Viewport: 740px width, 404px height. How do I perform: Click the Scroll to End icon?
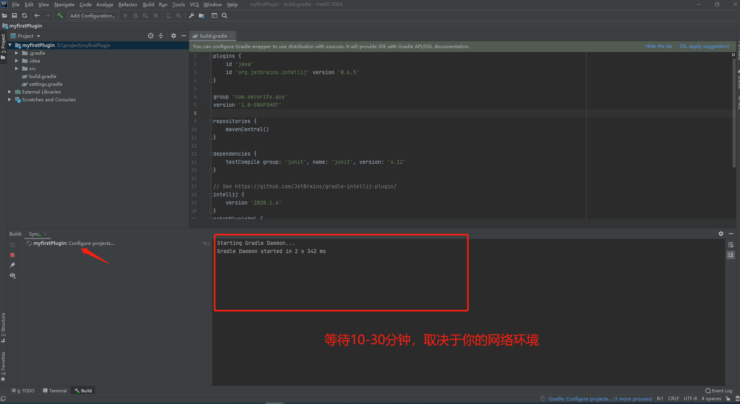pos(731,255)
